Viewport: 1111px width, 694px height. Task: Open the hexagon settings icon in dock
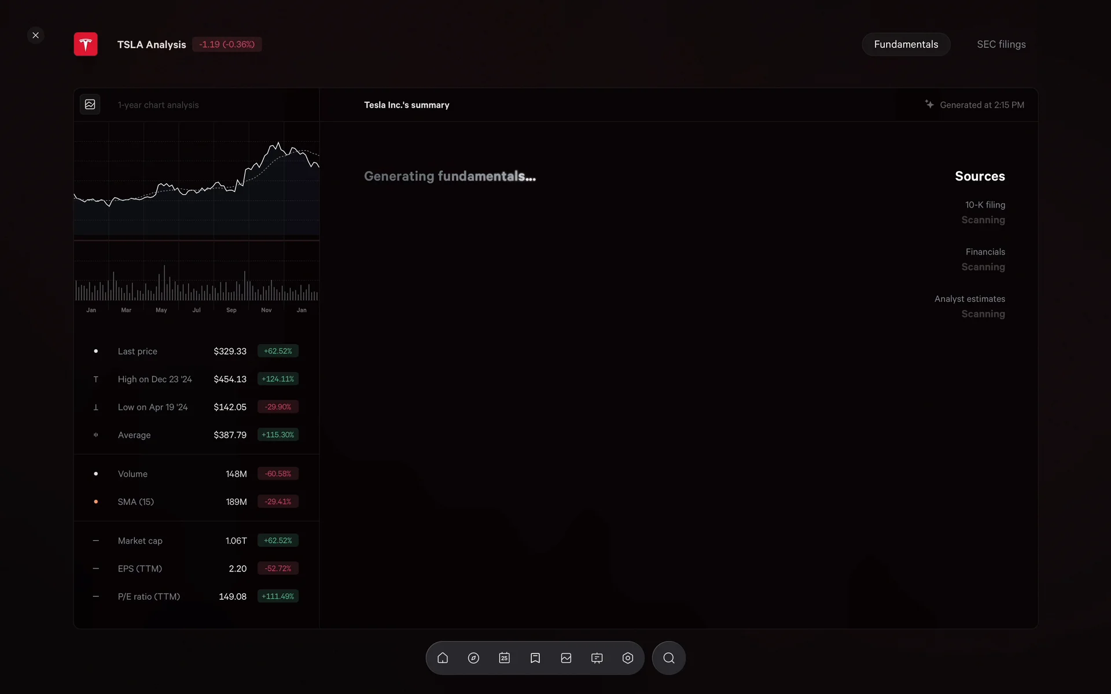(628, 658)
